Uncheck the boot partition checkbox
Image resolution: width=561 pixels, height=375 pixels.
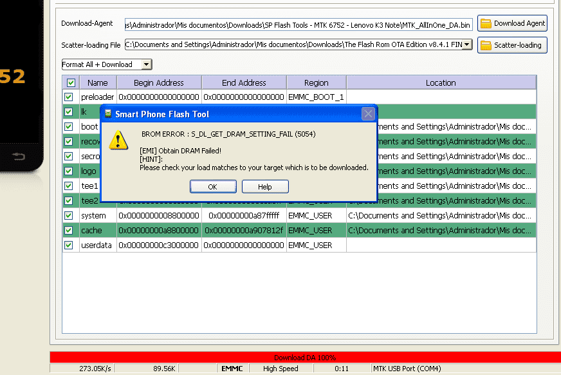(69, 126)
